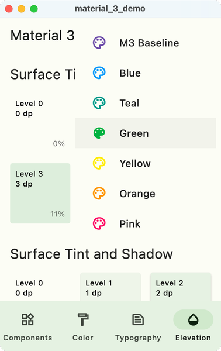
Task: Click the pink palette icon
Action: click(x=99, y=223)
